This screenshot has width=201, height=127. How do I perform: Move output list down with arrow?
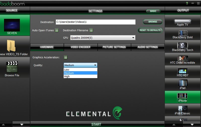pyautogui.click(x=192, y=124)
